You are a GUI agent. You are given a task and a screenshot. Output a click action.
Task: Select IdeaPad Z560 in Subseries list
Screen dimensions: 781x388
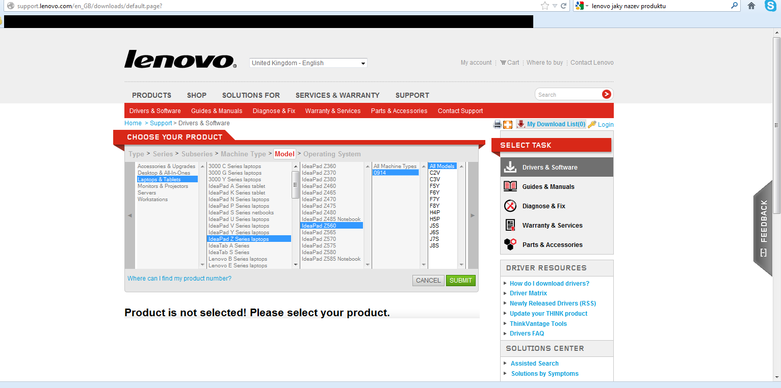point(331,226)
